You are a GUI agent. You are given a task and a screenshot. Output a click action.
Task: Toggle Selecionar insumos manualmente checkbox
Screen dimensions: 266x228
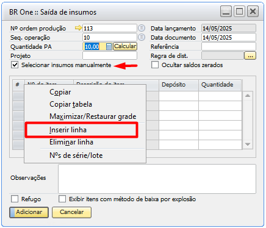[15, 65]
